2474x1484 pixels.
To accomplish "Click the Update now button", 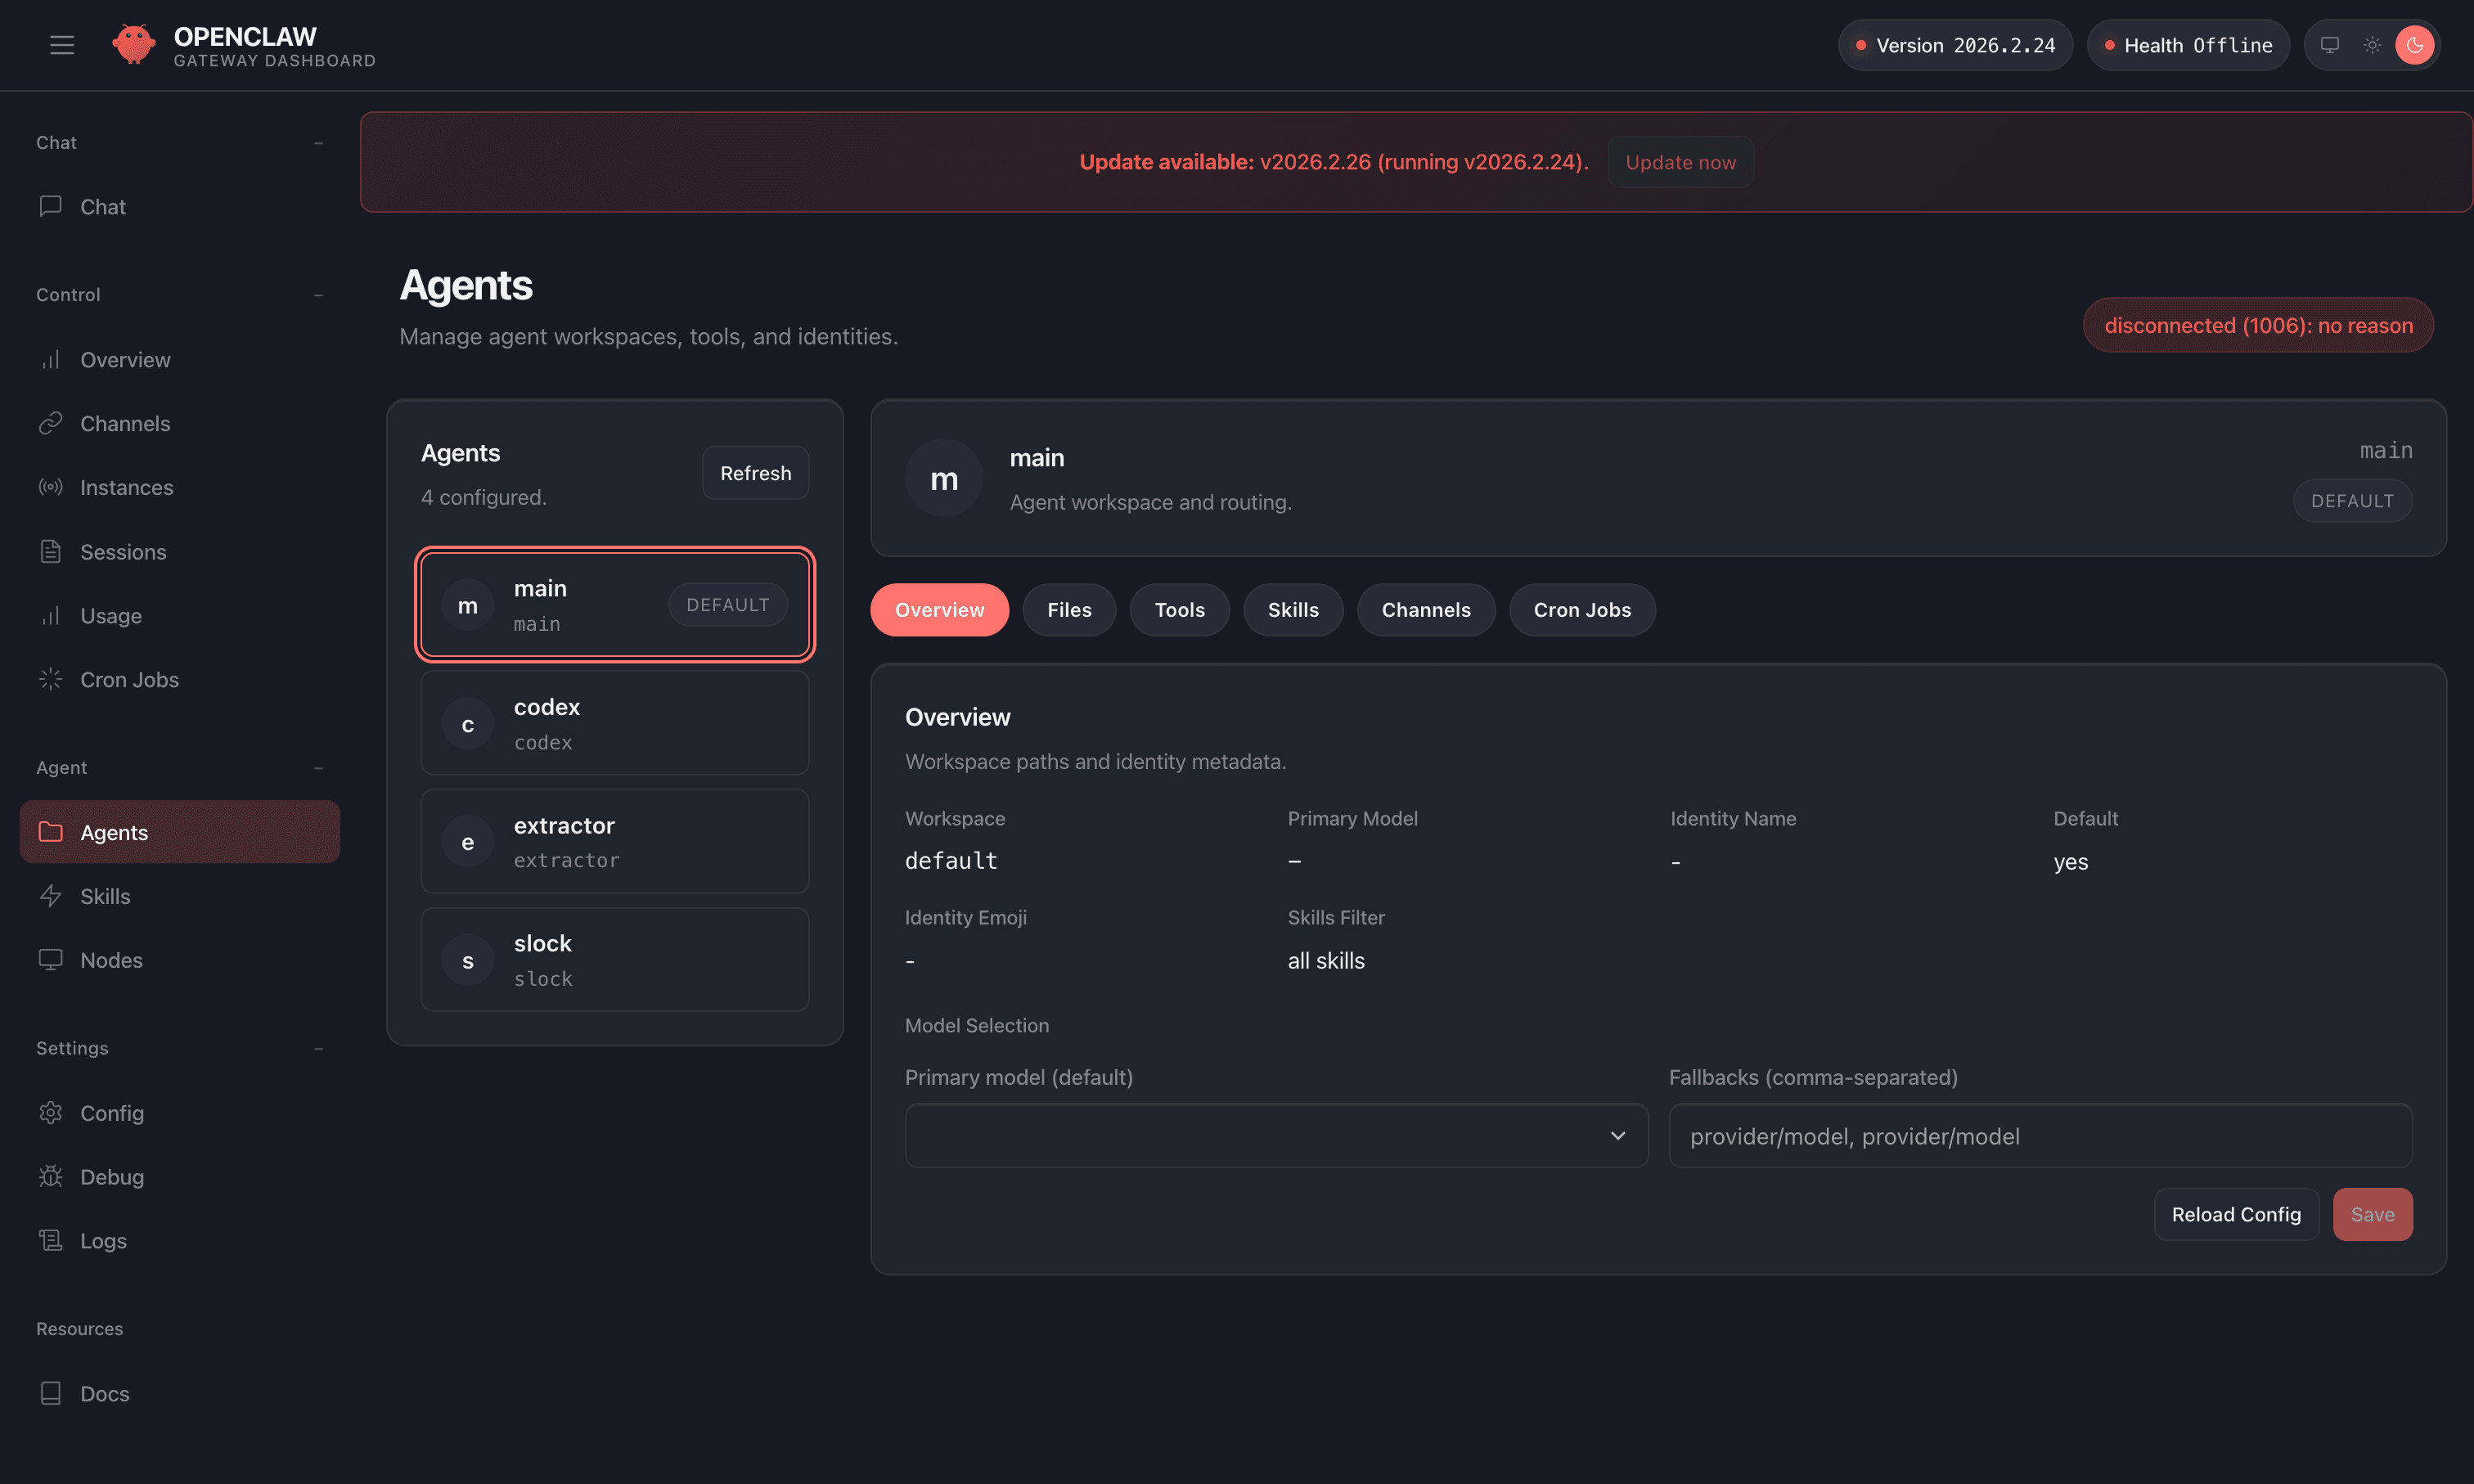I will [x=1680, y=161].
